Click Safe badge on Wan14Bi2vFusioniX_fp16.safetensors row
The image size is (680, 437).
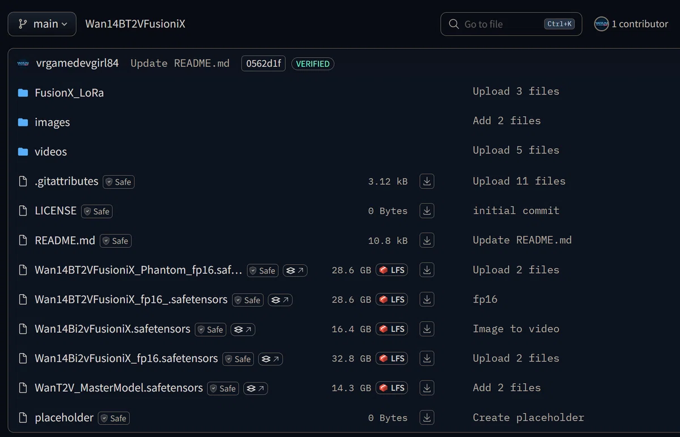pyautogui.click(x=238, y=359)
